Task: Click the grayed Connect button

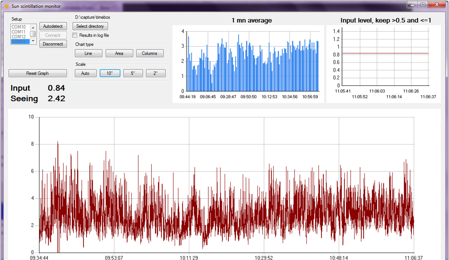Action: click(53, 35)
